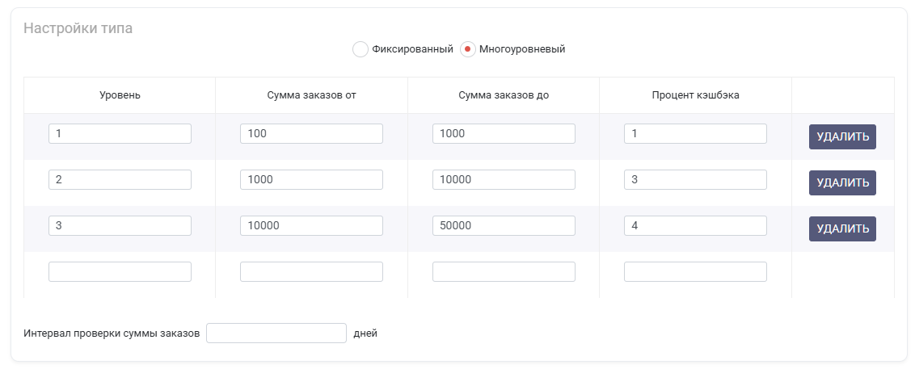The height and width of the screenshot is (369, 915).
Task: Remove level 3 using УДАЛИТЬ button
Action: [x=842, y=229]
